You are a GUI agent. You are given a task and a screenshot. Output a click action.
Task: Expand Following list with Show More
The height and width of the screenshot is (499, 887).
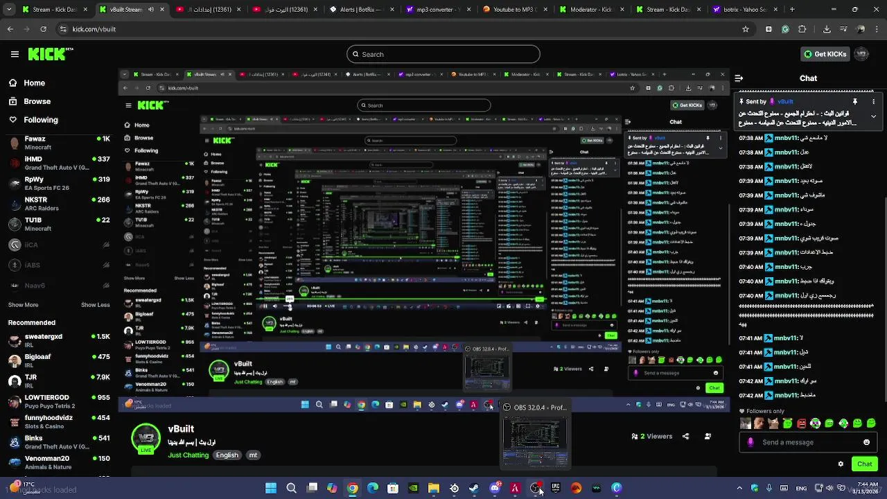[x=23, y=305]
